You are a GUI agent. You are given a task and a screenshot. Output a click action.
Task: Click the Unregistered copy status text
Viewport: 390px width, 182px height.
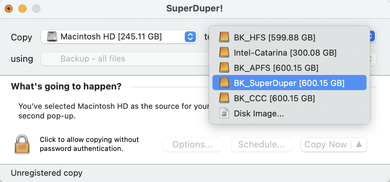tap(47, 173)
